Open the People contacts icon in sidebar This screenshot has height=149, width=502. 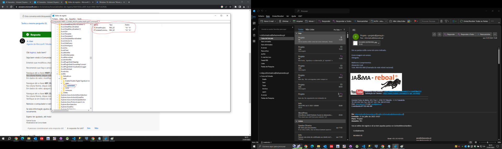254,29
